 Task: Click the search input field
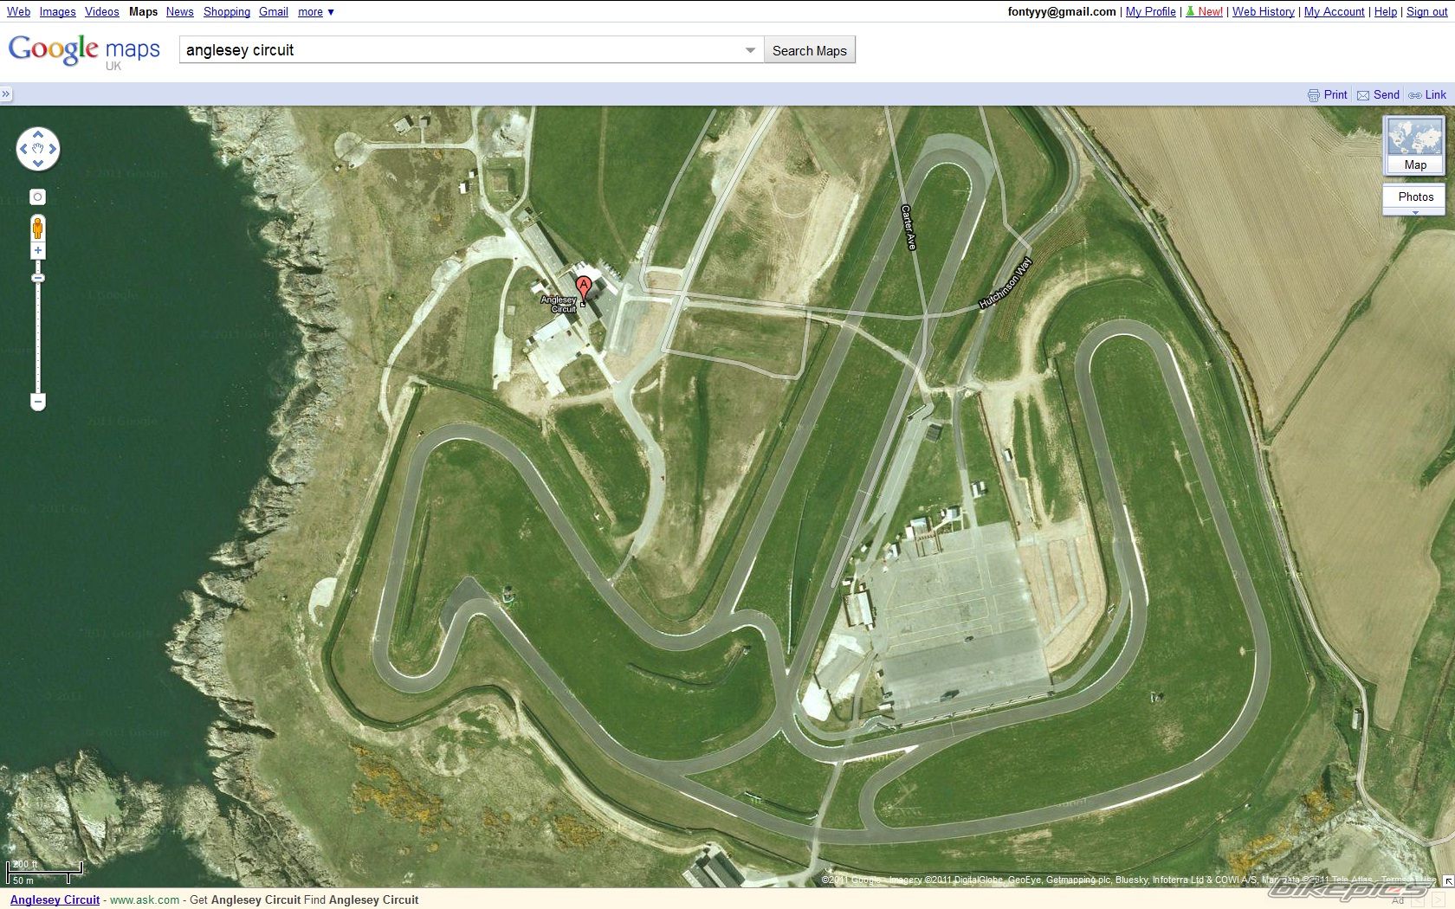tap(459, 50)
